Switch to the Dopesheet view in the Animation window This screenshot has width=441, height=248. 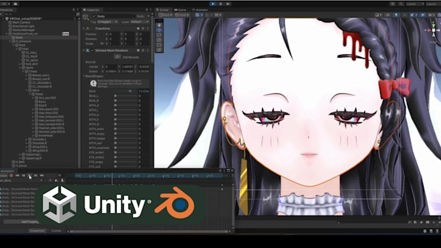[38, 231]
